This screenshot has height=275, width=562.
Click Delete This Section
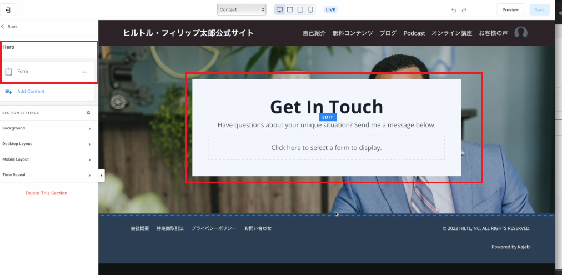pos(47,193)
